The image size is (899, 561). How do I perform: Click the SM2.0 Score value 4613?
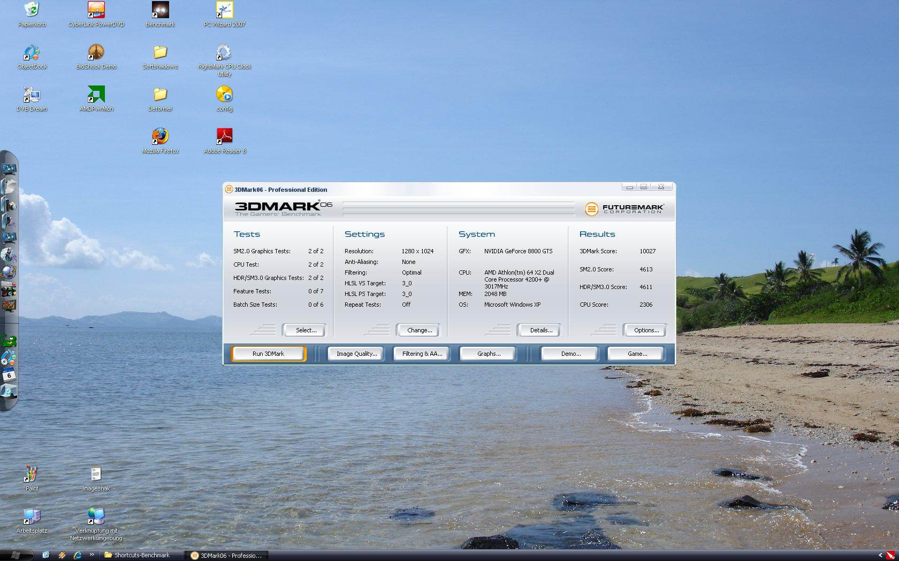[x=646, y=269]
